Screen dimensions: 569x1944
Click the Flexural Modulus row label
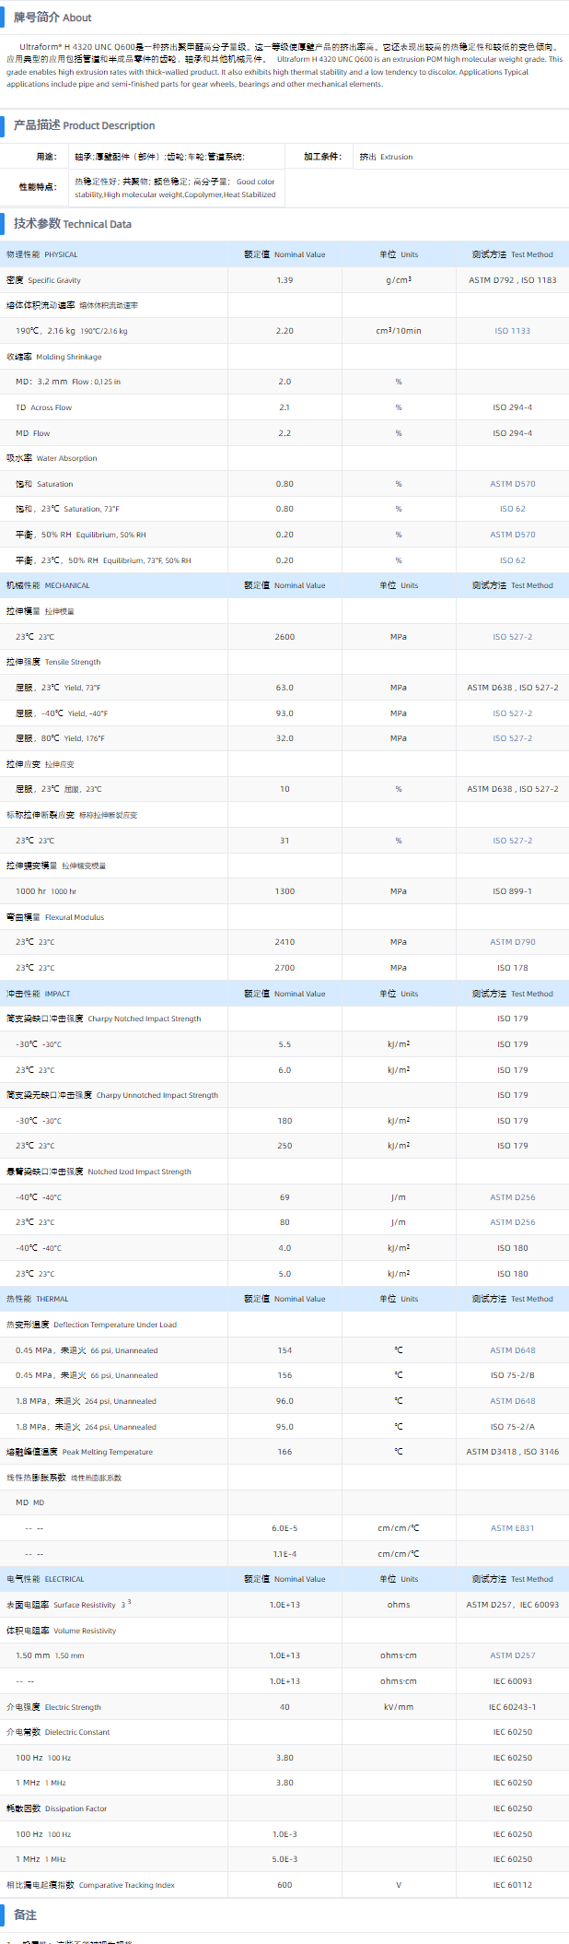[55, 917]
